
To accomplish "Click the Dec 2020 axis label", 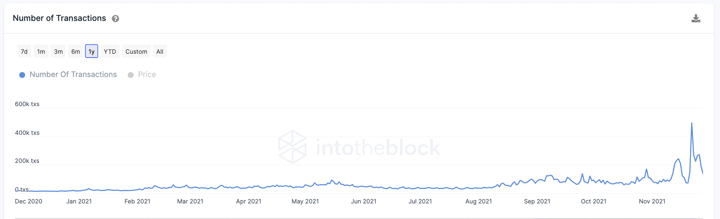I will [28, 201].
